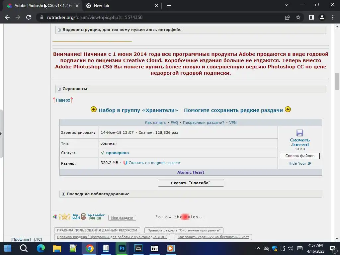This screenshot has width=340, height=255.
Task: Open the Hide Your IP link
Action: [x=300, y=163]
